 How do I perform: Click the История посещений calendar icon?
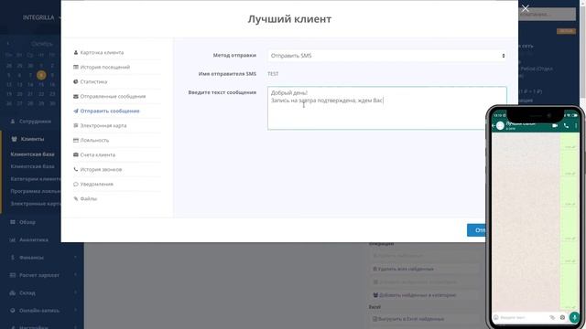76,67
